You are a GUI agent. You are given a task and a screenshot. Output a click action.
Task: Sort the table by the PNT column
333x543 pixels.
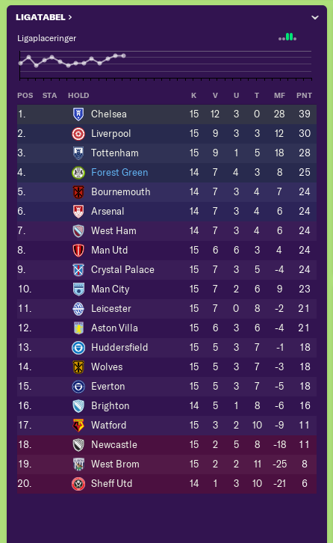[x=304, y=95]
